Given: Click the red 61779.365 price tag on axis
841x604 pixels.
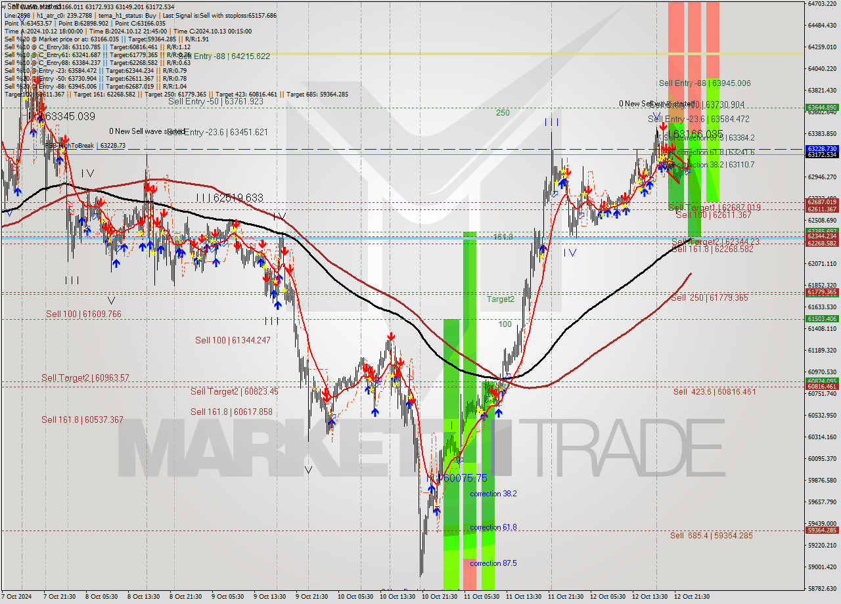Looking at the screenshot, I should click(821, 292).
